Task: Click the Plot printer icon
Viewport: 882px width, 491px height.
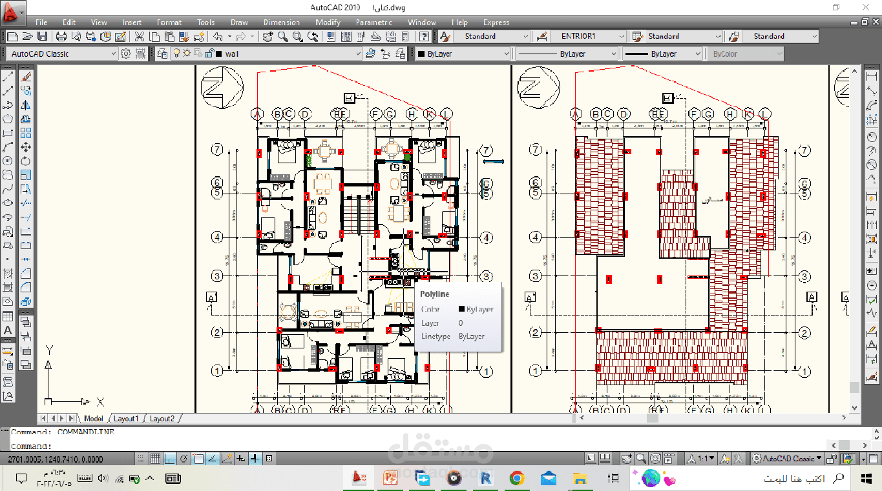Action: pos(61,37)
